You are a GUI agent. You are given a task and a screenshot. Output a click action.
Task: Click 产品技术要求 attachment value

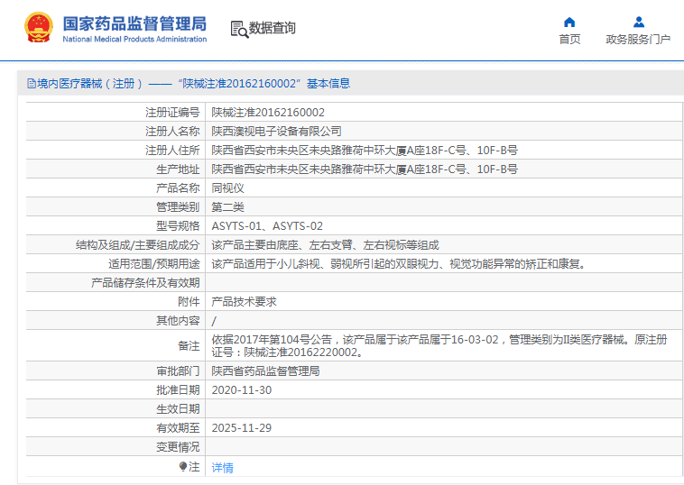pyautogui.click(x=244, y=301)
